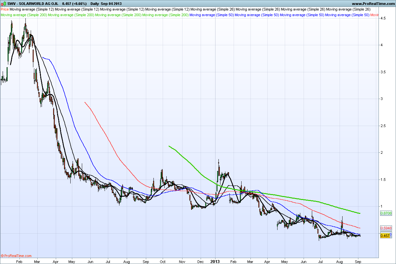396x264 pixels.
Task: Select the first Moving average (Simple 12) label
Action: pyautogui.click(x=32, y=9)
